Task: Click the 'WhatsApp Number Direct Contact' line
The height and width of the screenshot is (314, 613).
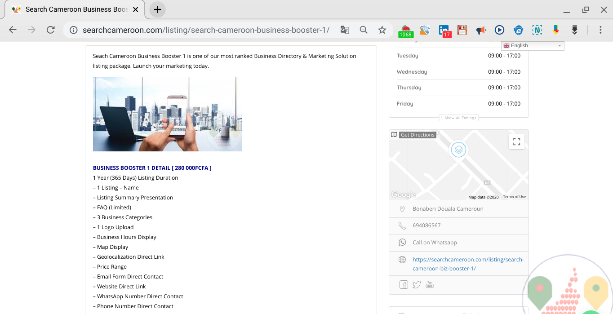Action: point(138,296)
